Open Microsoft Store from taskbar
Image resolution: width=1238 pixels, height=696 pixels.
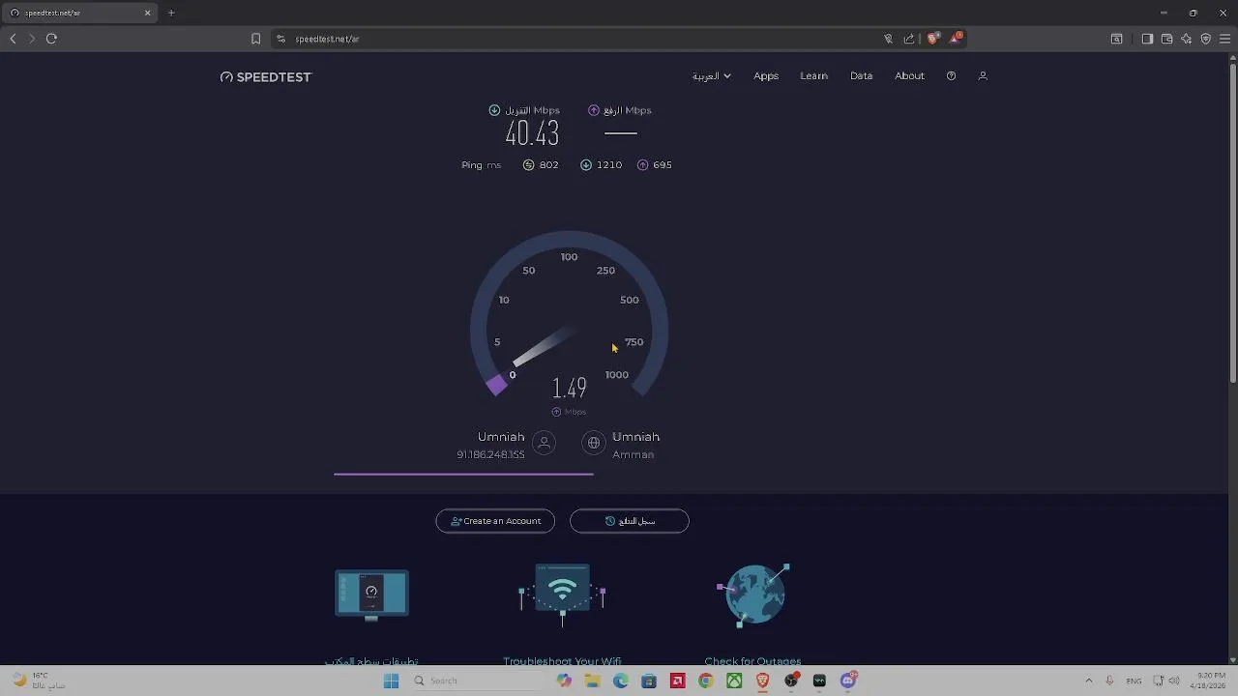pyautogui.click(x=649, y=681)
